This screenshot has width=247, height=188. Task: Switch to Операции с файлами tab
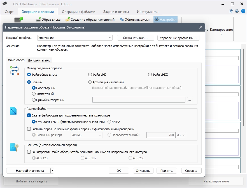pyautogui.click(x=78, y=12)
